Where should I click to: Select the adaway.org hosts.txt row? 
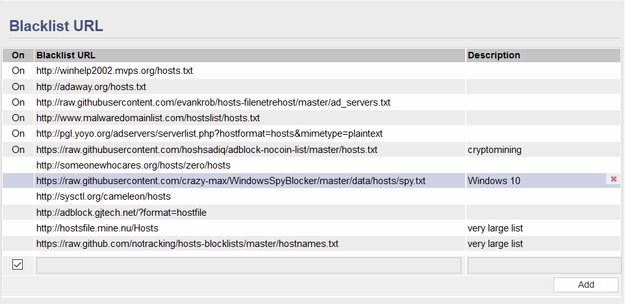pos(312,86)
